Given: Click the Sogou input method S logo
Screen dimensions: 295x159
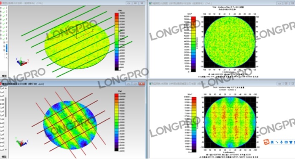Looking at the screenshot, I should pos(266,142).
